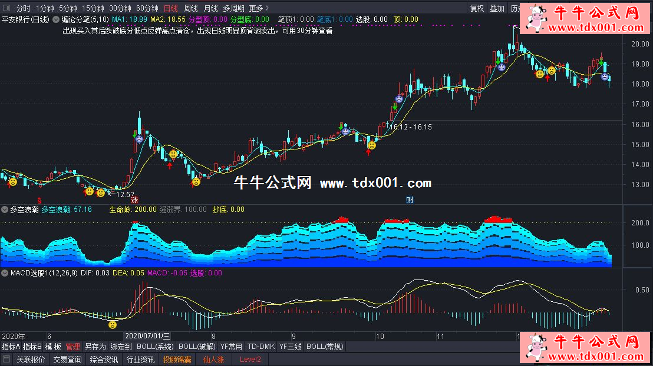Viewport: 653px width, 366px height.
Task: Select the 15分钟 period
Action: (x=93, y=8)
